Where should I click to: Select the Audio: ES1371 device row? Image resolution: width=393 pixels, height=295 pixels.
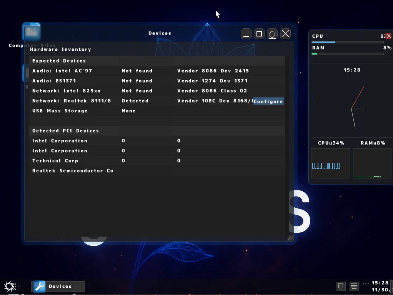tap(54, 81)
